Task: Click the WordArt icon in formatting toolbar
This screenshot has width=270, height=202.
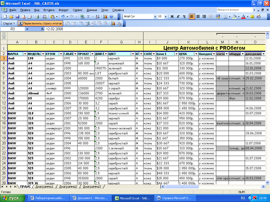Action: (x=258, y=17)
